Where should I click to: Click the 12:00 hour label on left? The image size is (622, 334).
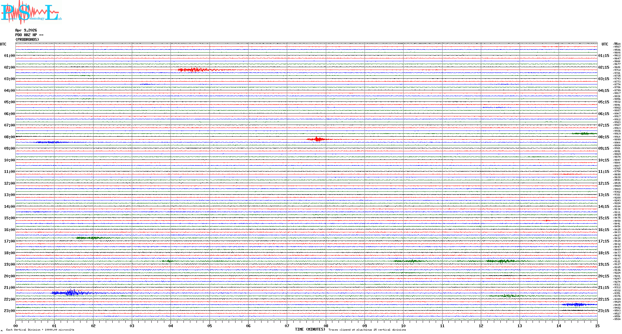pyautogui.click(x=9, y=183)
